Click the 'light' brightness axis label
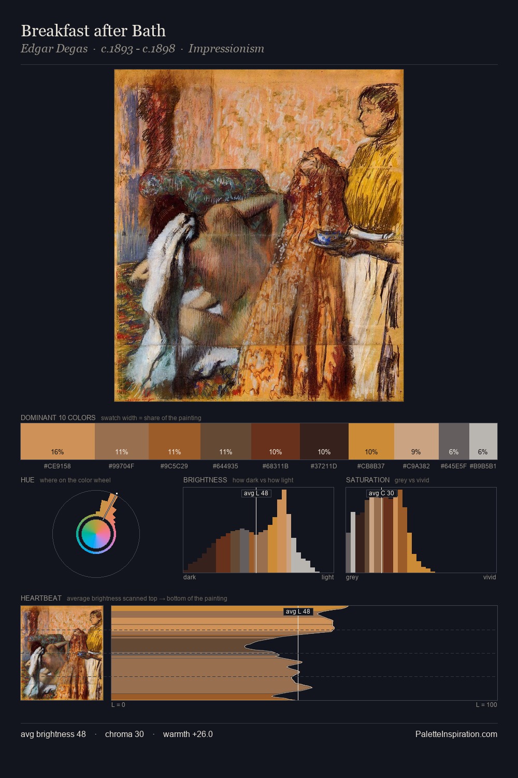This screenshot has height=778, width=518. pyautogui.click(x=328, y=577)
